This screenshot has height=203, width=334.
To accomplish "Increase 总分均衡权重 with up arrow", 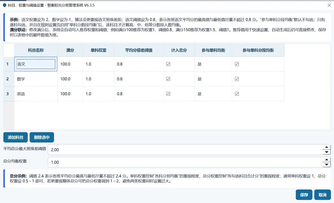I will click(x=326, y=159).
